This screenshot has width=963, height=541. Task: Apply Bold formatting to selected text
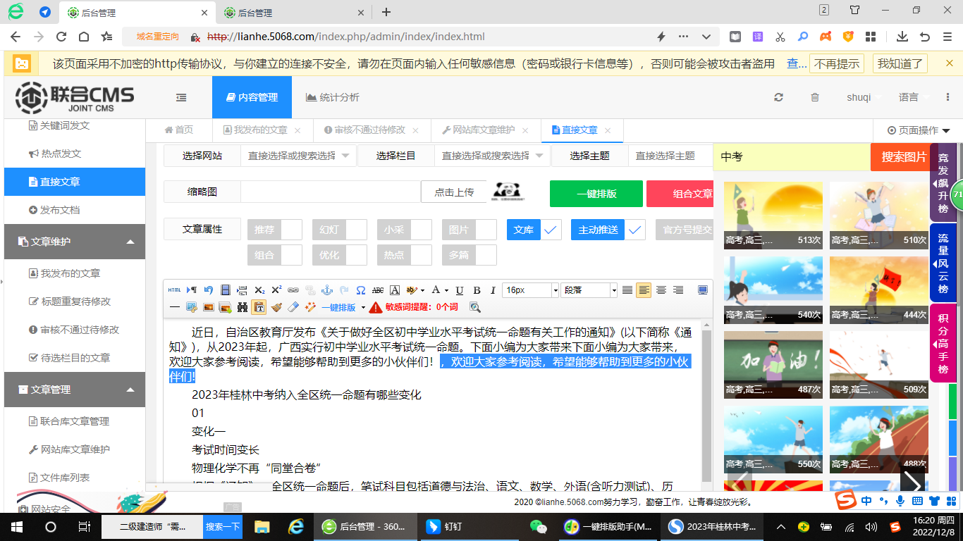pyautogui.click(x=476, y=290)
